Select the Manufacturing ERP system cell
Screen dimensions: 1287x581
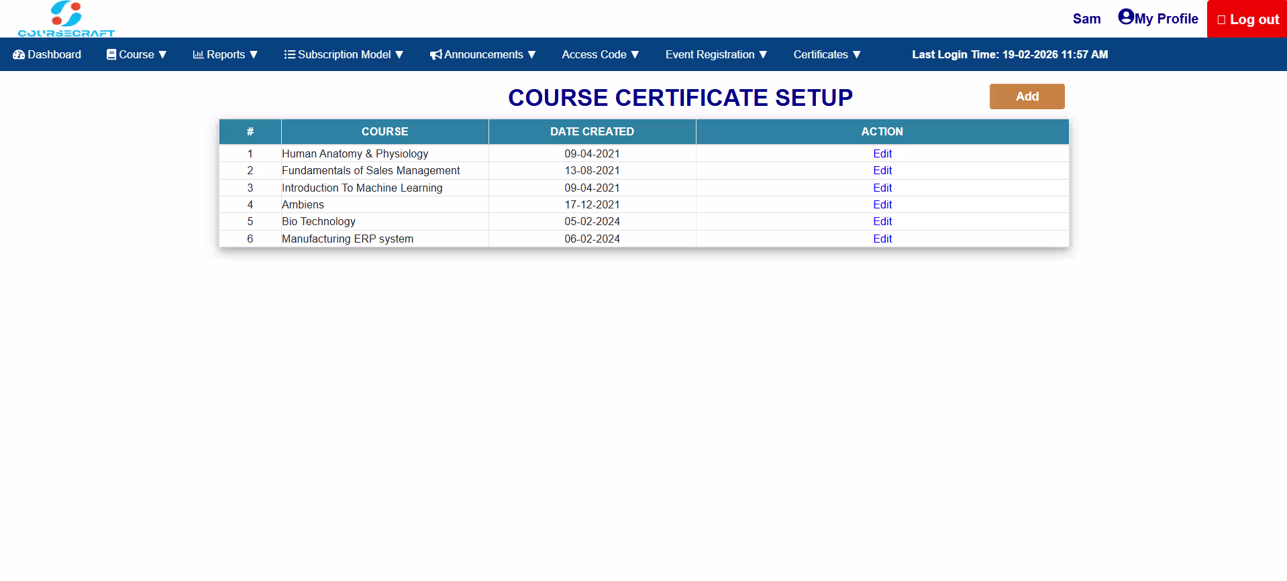click(x=384, y=239)
